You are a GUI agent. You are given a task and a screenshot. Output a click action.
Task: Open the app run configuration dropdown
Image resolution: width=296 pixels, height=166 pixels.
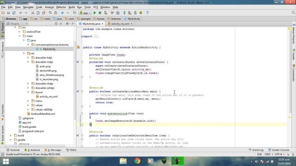85,13
